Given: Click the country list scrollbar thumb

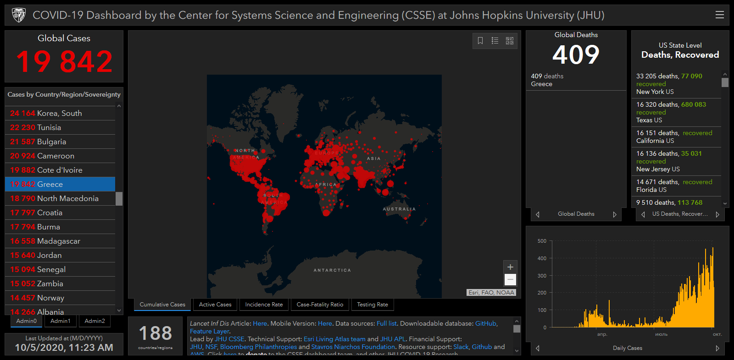Looking at the screenshot, I should point(119,199).
